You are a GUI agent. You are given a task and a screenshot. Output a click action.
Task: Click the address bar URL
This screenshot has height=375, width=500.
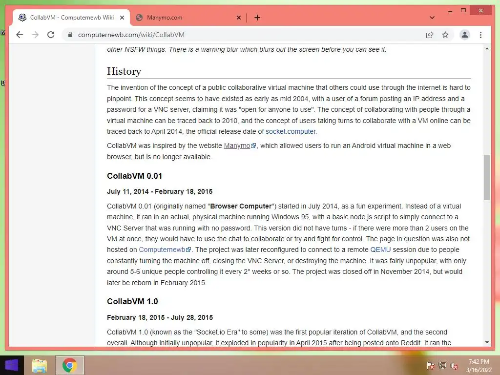[131, 35]
